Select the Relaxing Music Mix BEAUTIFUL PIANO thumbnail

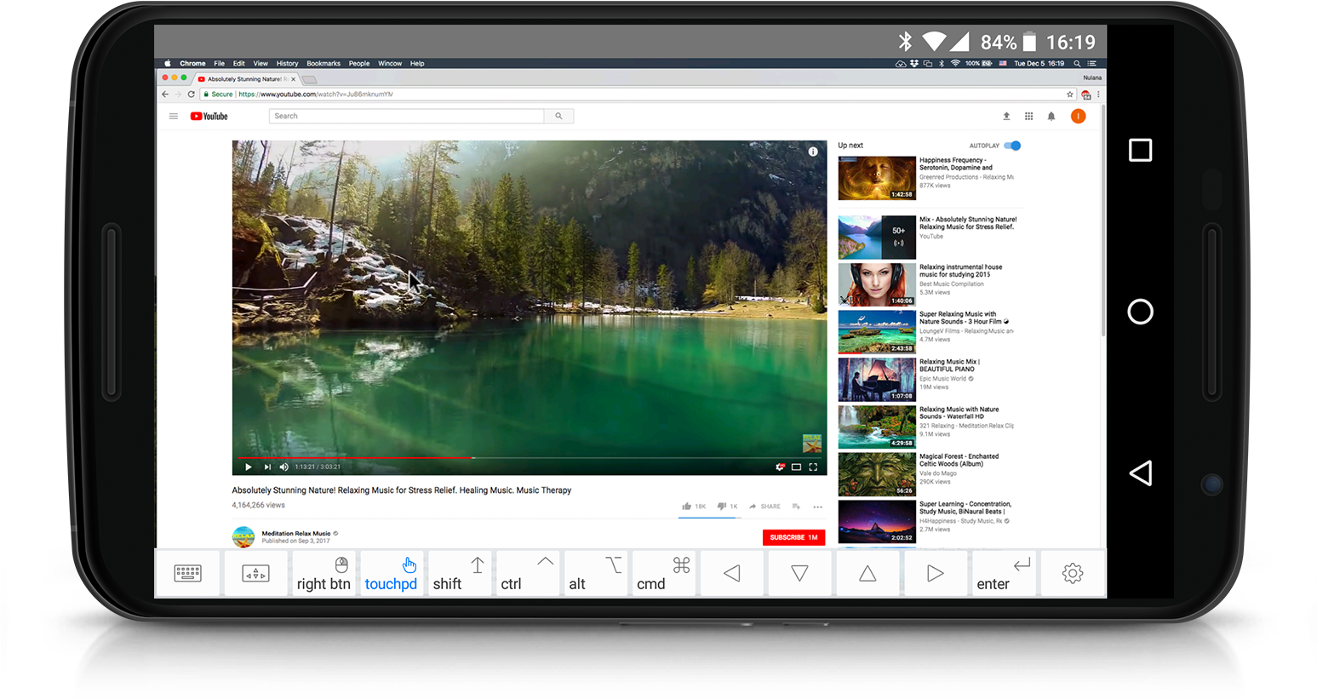877,379
